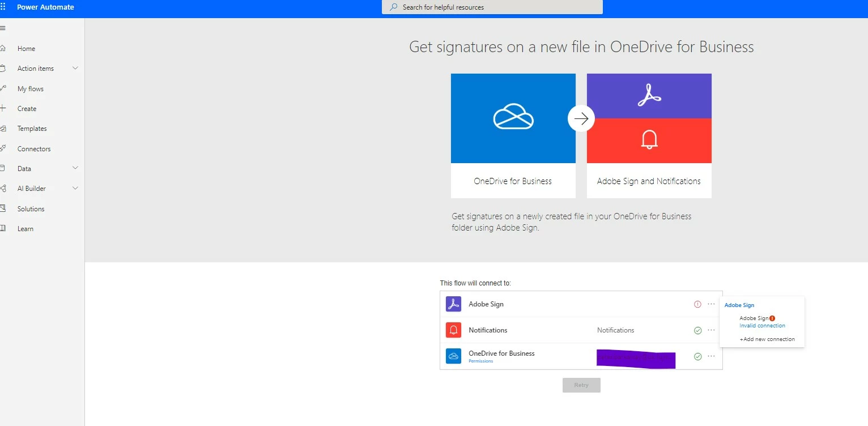Choose Add new connection in popup
The width and height of the screenshot is (868, 426).
(x=767, y=339)
